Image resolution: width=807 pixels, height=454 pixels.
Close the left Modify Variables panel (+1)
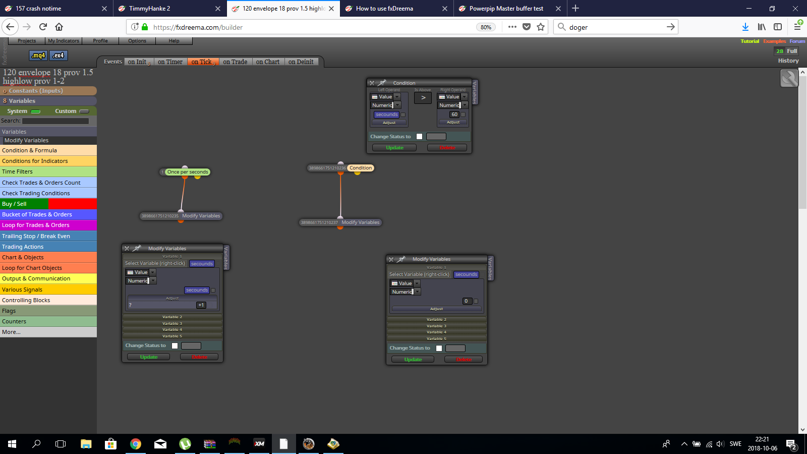pyautogui.click(x=127, y=249)
